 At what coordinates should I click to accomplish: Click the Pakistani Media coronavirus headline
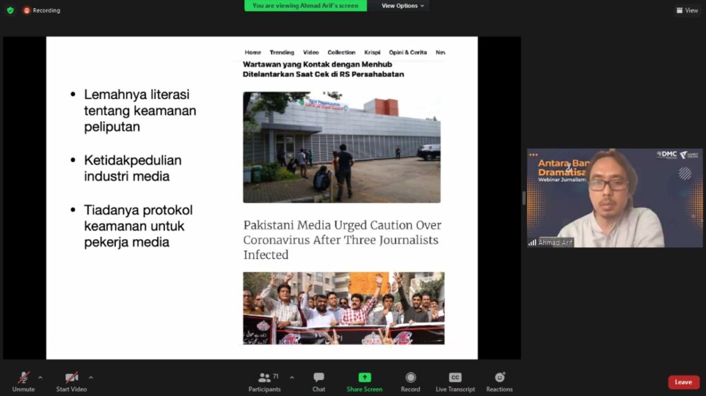(x=342, y=240)
